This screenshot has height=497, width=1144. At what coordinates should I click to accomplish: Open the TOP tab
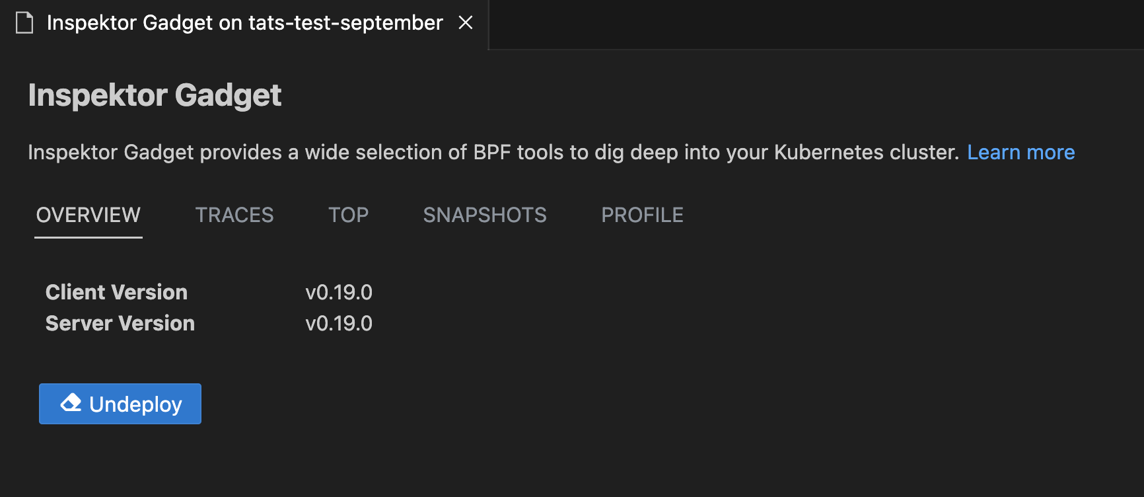[x=349, y=215]
